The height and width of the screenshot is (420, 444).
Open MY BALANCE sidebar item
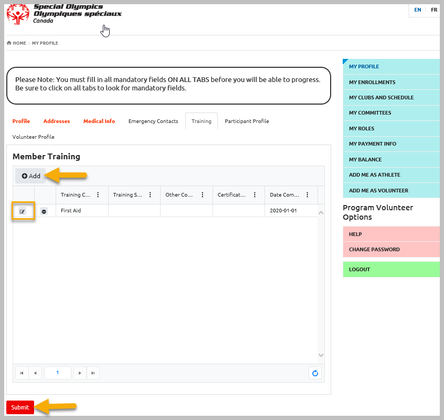[x=391, y=159]
